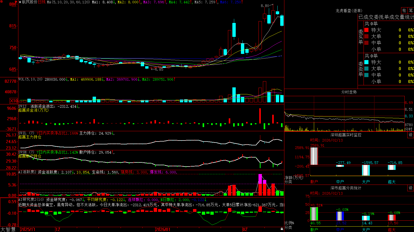Click the SVSH indicator label

pos(23,152)
